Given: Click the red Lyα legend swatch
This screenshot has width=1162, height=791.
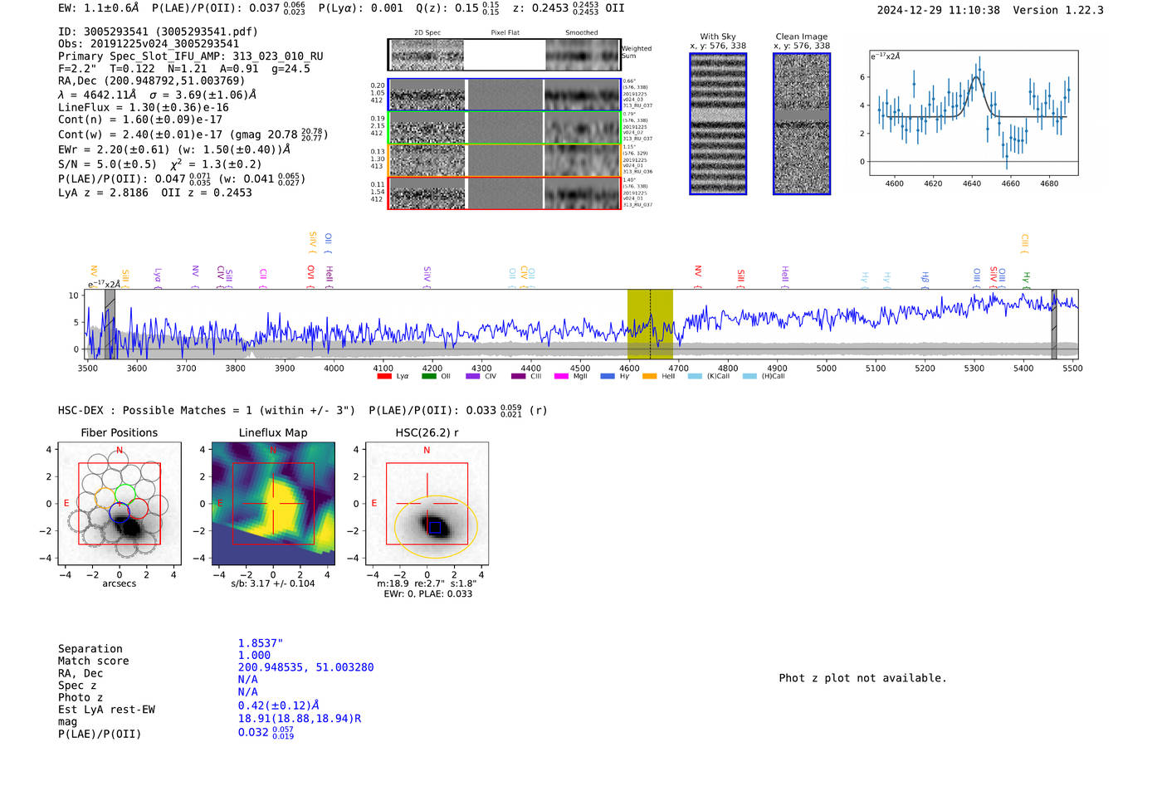Looking at the screenshot, I should click(383, 377).
